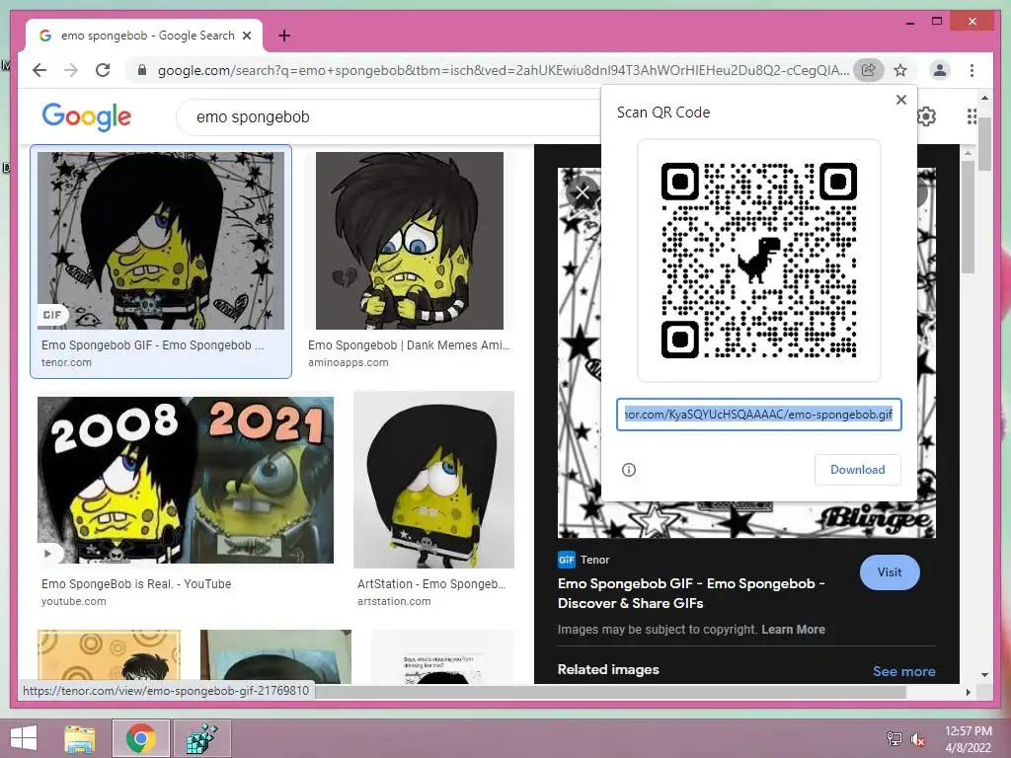Open Learn More about copyright

[793, 629]
